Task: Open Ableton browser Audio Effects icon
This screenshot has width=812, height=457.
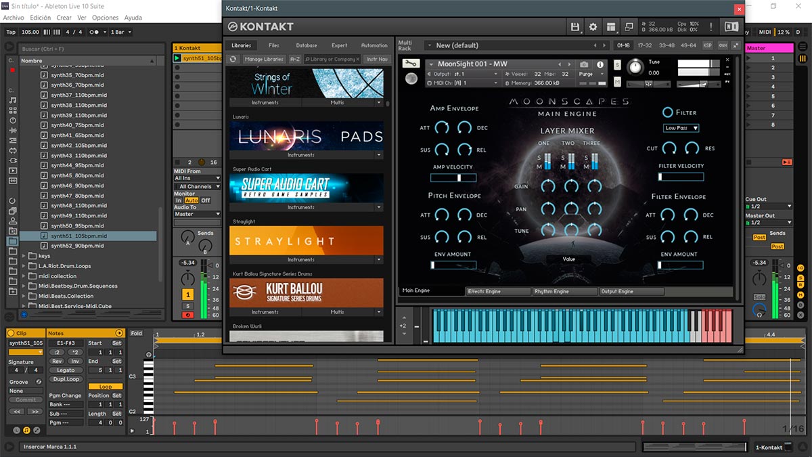Action: tap(13, 131)
